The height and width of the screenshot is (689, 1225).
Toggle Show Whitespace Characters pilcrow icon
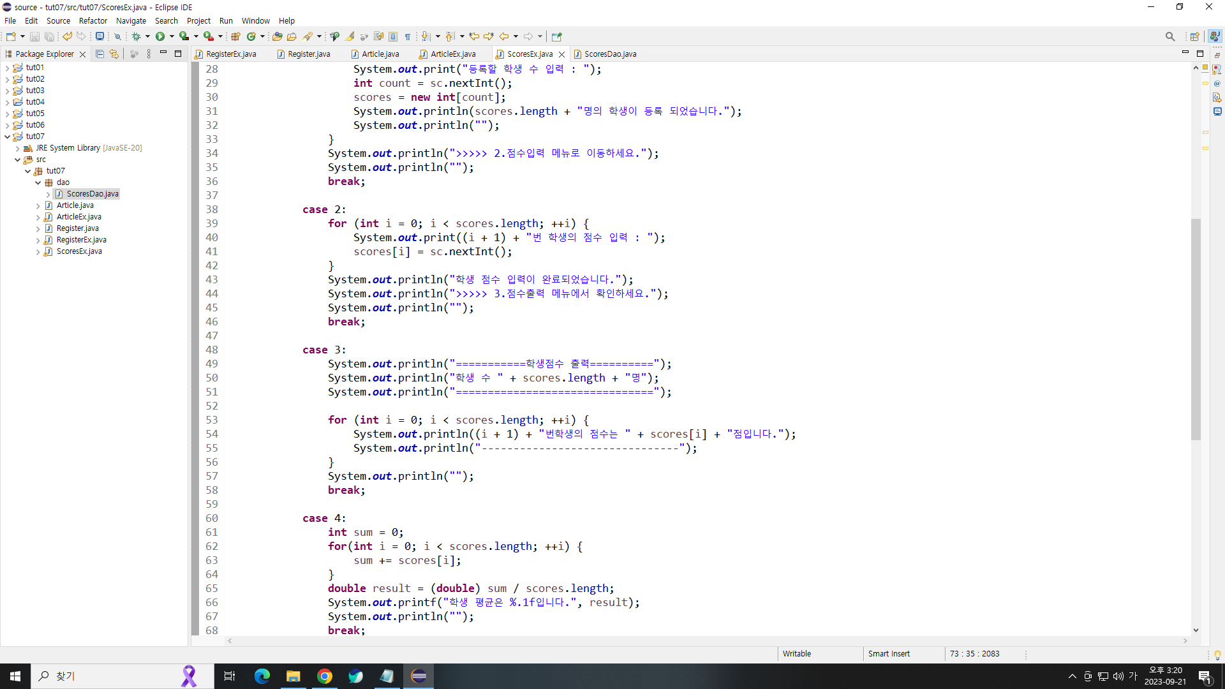(x=408, y=36)
